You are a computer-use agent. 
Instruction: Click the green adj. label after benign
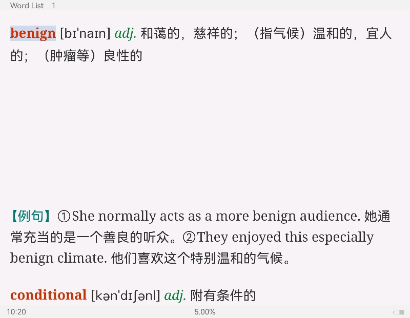[126, 33]
